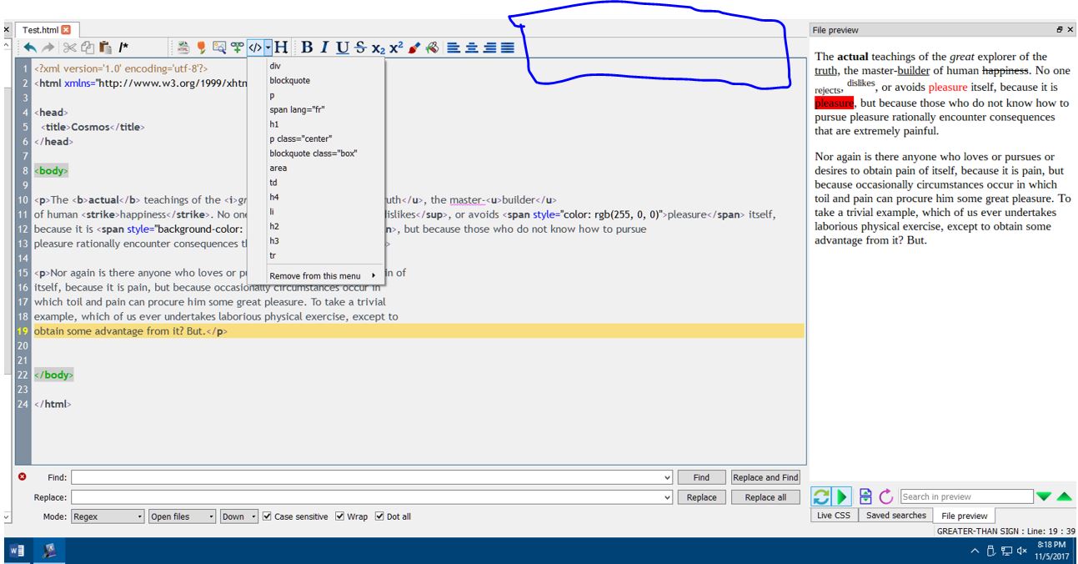This screenshot has width=1078, height=564.
Task: Choose 'span lang="fr"' tag menu entry
Action: click(x=297, y=109)
